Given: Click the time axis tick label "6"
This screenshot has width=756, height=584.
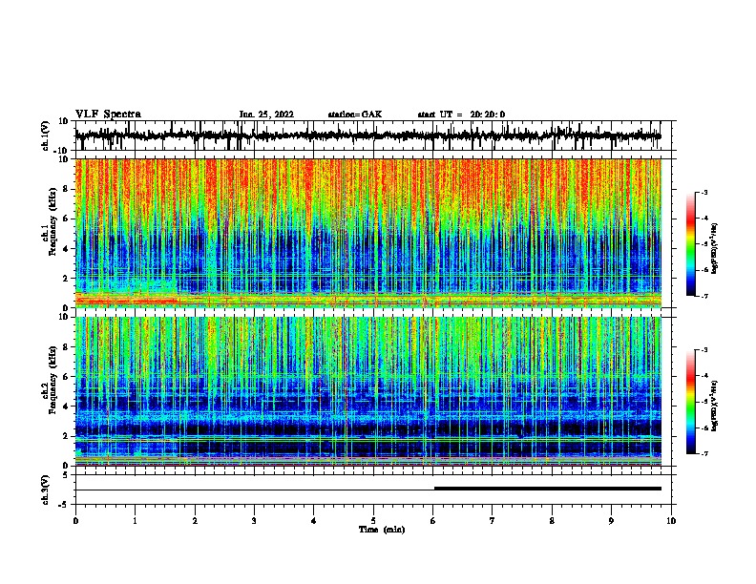Looking at the screenshot, I should [x=433, y=521].
